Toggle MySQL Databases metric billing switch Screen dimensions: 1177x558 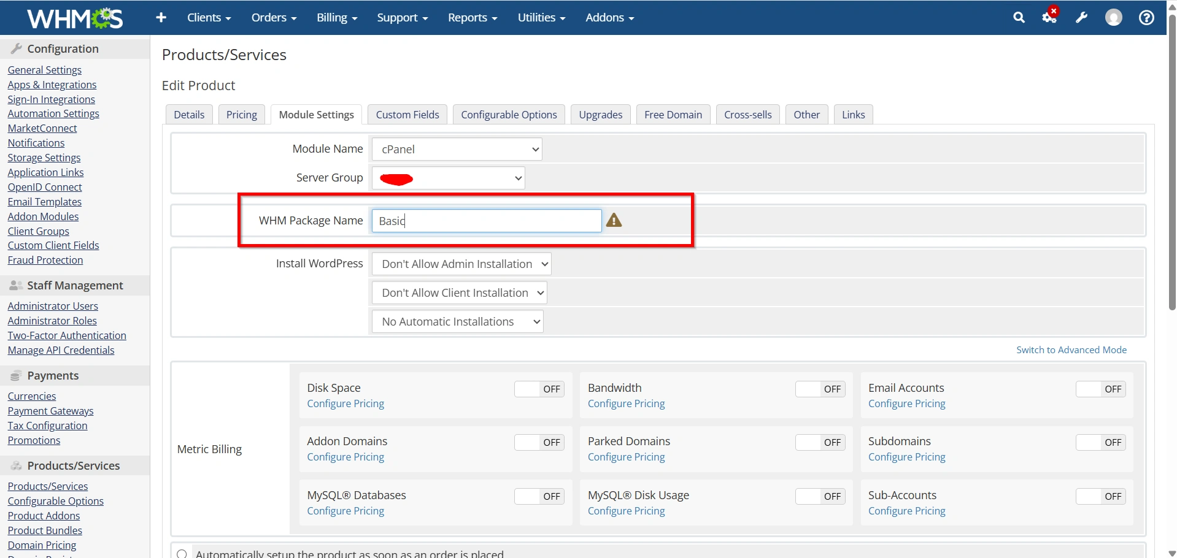tap(539, 496)
